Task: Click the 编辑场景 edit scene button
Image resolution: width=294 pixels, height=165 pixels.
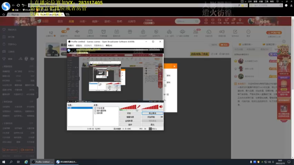Action: [130, 117]
